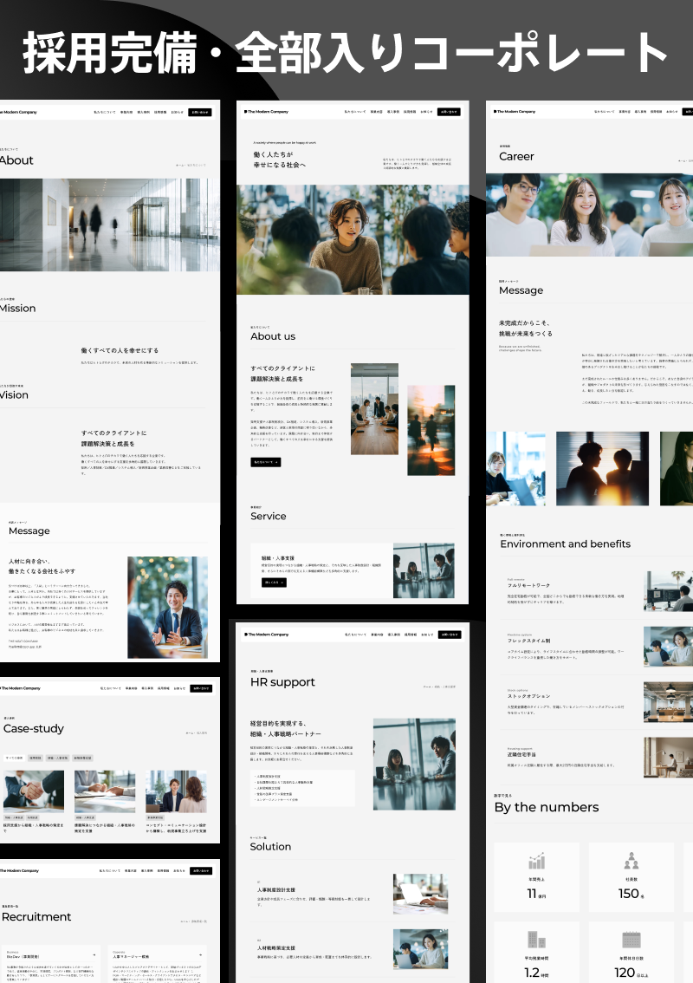Image resolution: width=693 pixels, height=983 pixels.
Task: Click the buildings icon above 1.2
Action: pyautogui.click(x=536, y=940)
